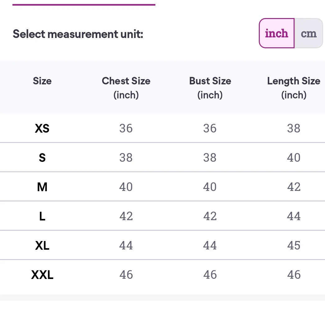Select the XXL size row
This screenshot has height=312, width=325.
coord(42,274)
